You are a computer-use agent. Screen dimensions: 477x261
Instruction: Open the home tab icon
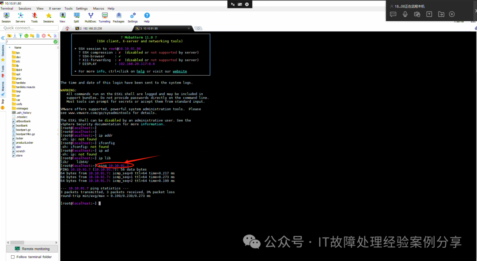pyautogui.click(x=67, y=28)
